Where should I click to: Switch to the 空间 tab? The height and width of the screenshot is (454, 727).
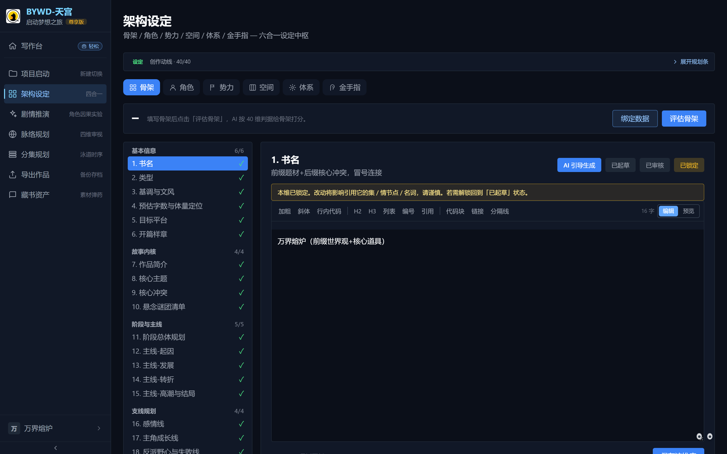click(x=261, y=87)
